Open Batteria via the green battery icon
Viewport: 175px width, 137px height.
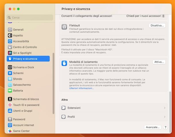coord(10,91)
